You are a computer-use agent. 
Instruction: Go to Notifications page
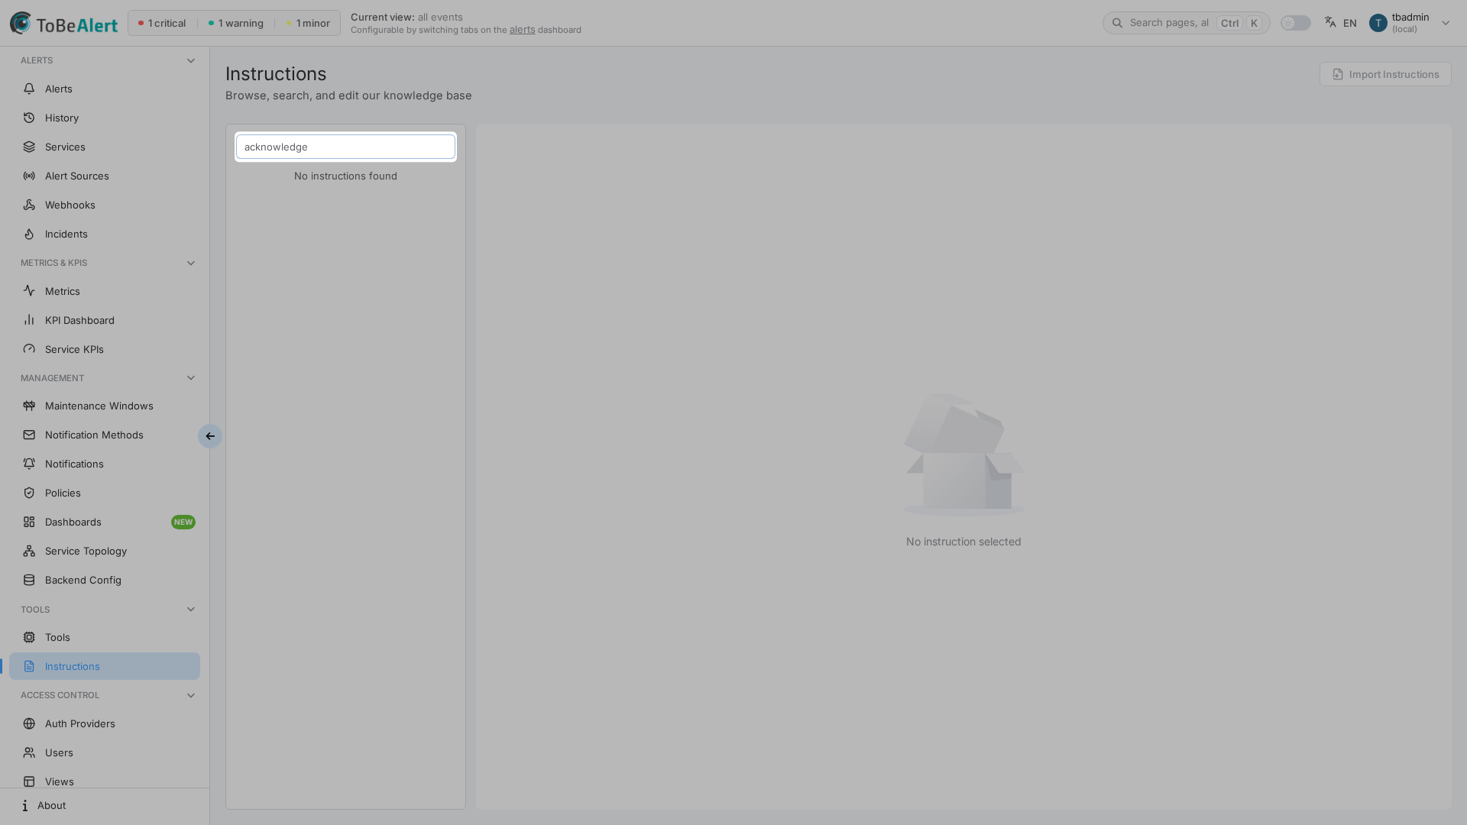[105, 464]
